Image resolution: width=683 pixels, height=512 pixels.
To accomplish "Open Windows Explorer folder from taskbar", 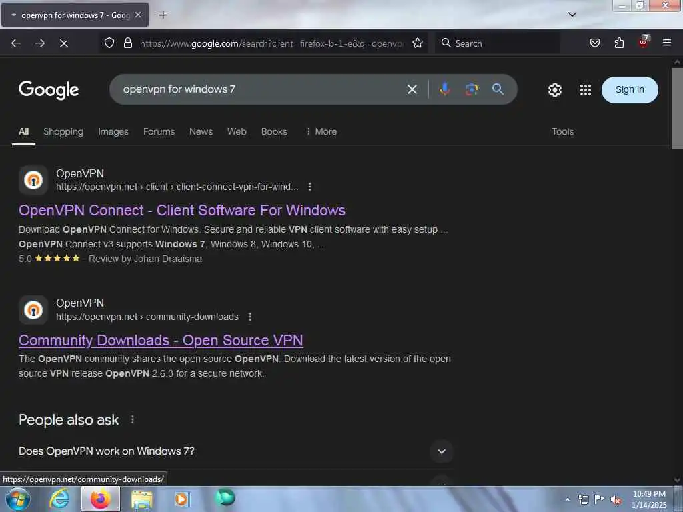I will [x=141, y=499].
